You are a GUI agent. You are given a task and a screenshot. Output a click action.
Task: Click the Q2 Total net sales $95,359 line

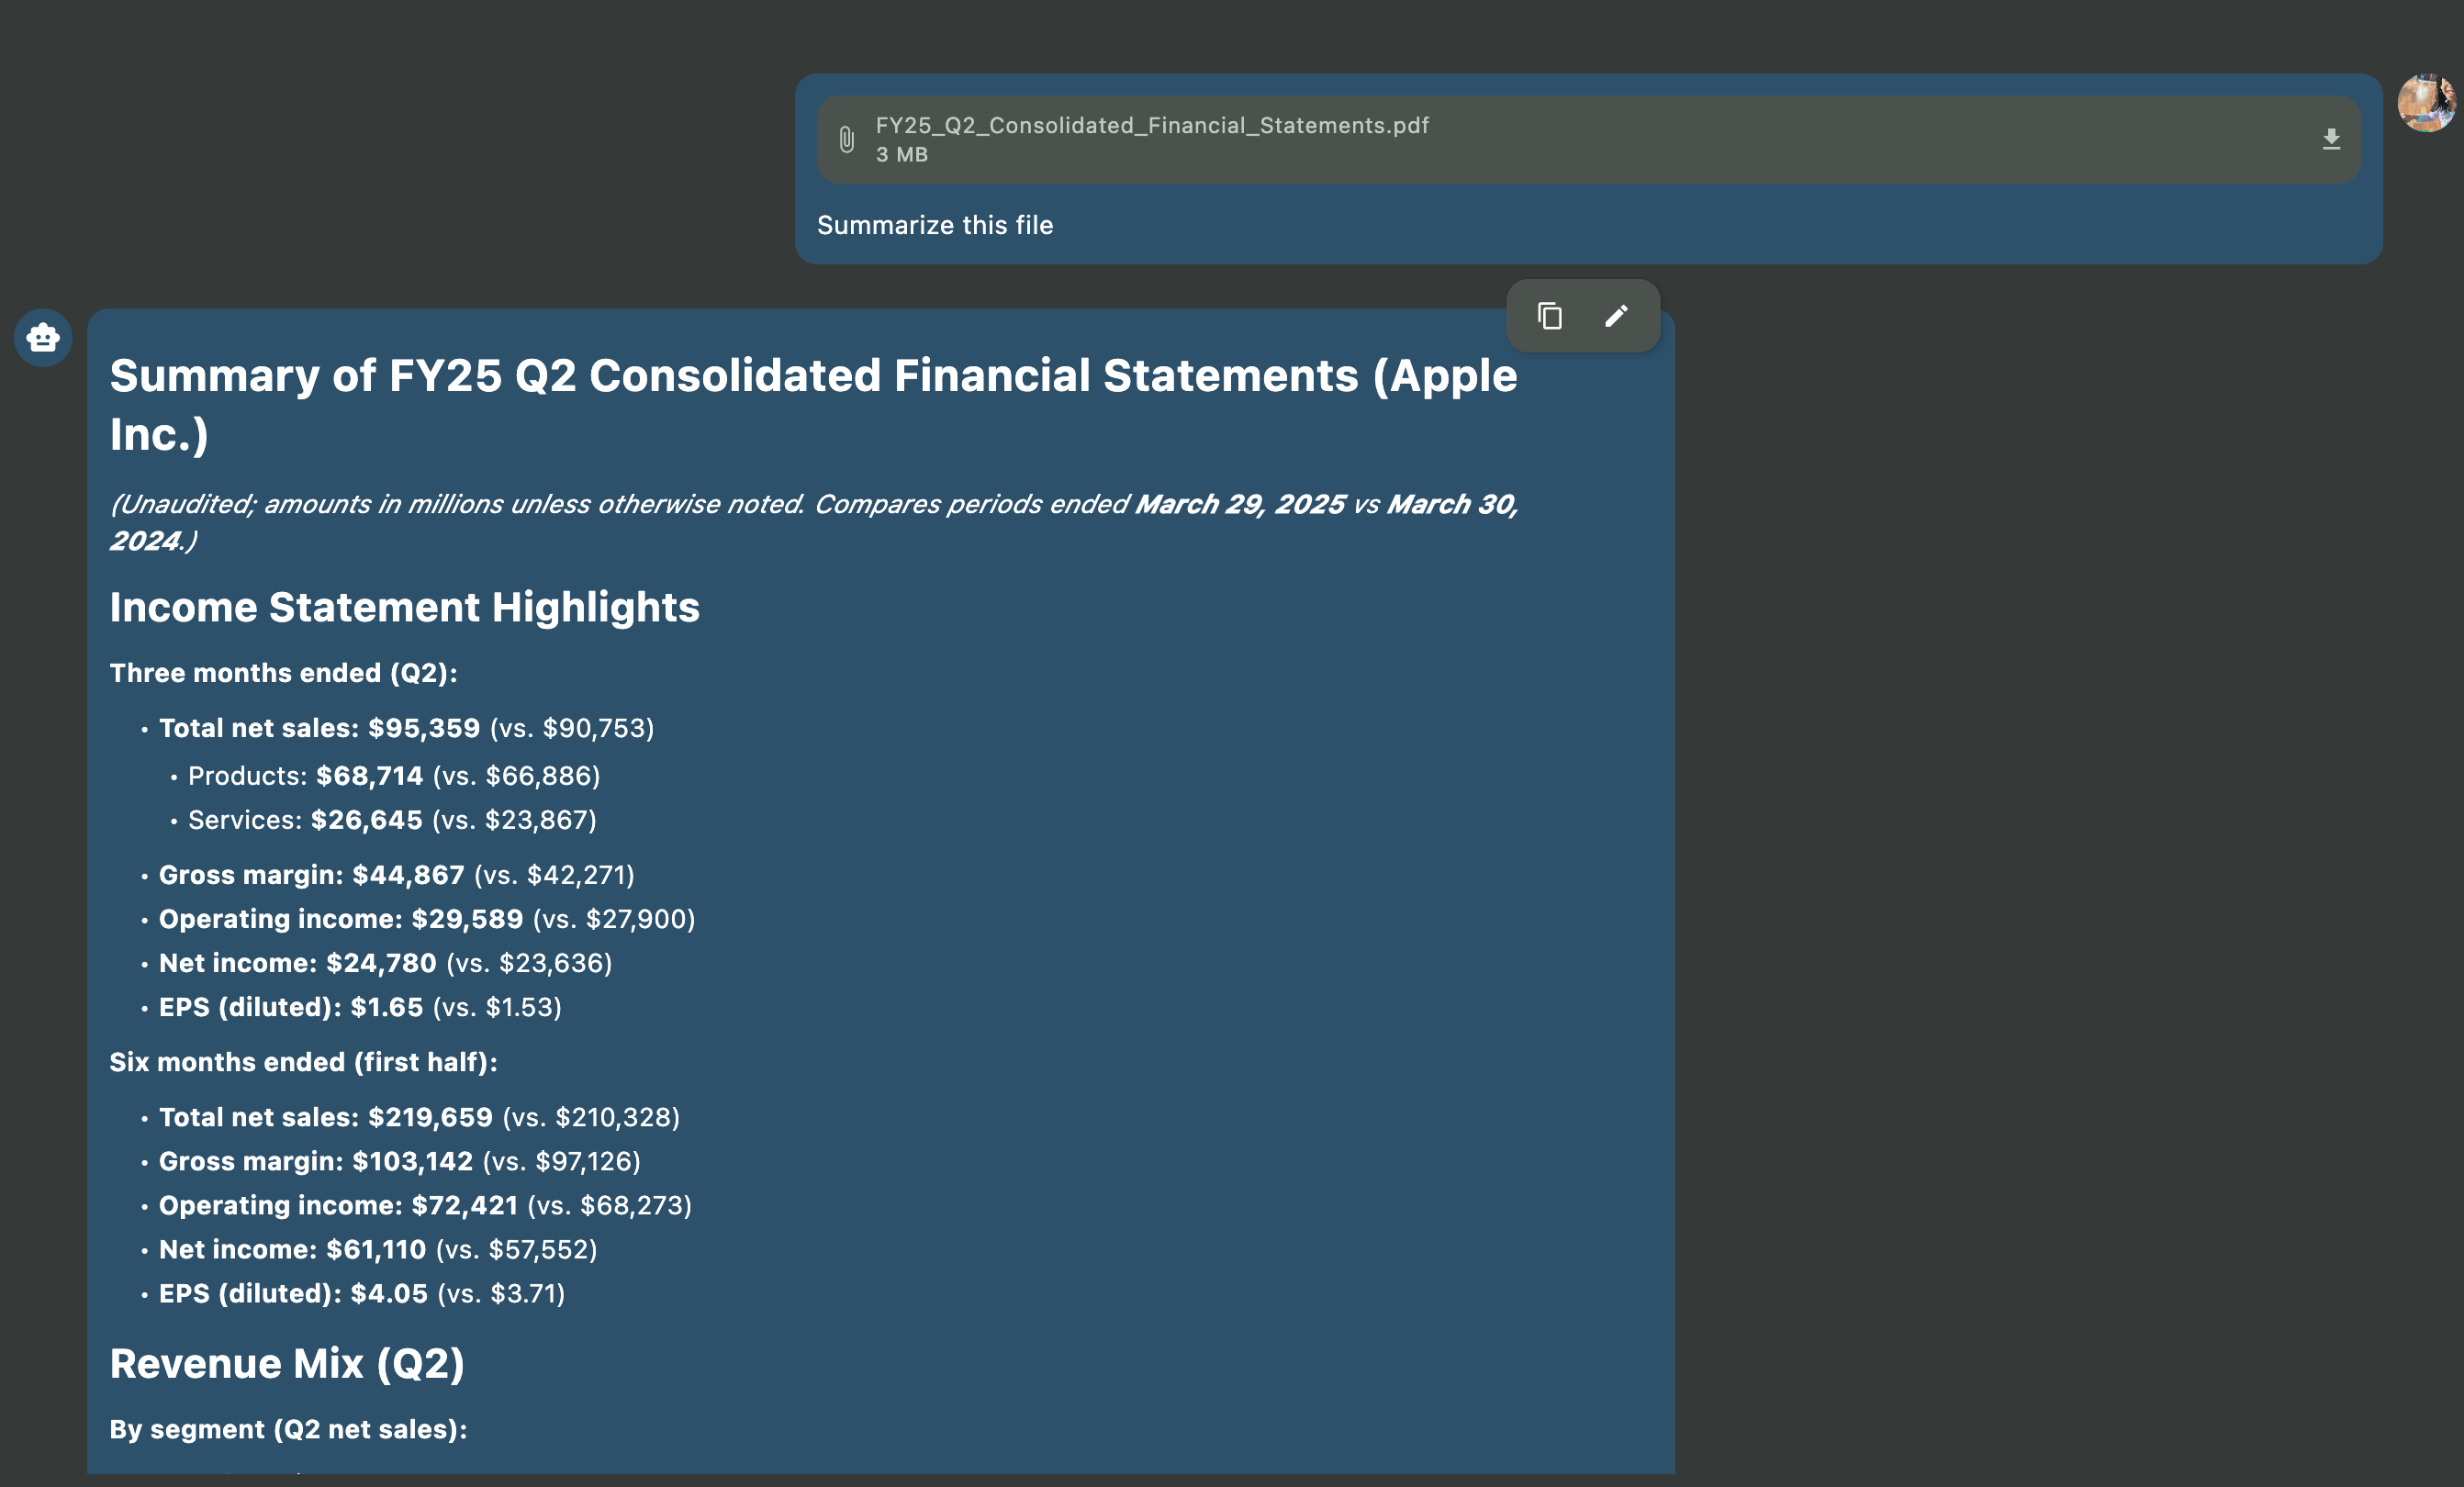[x=406, y=728]
